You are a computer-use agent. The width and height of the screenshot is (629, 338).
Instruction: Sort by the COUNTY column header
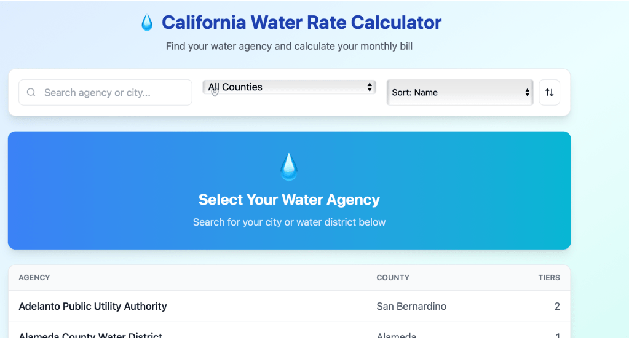tap(393, 278)
